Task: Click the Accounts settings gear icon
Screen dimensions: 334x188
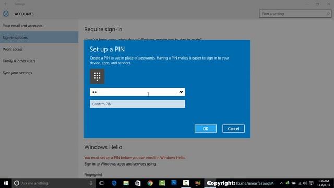Action: [6, 14]
